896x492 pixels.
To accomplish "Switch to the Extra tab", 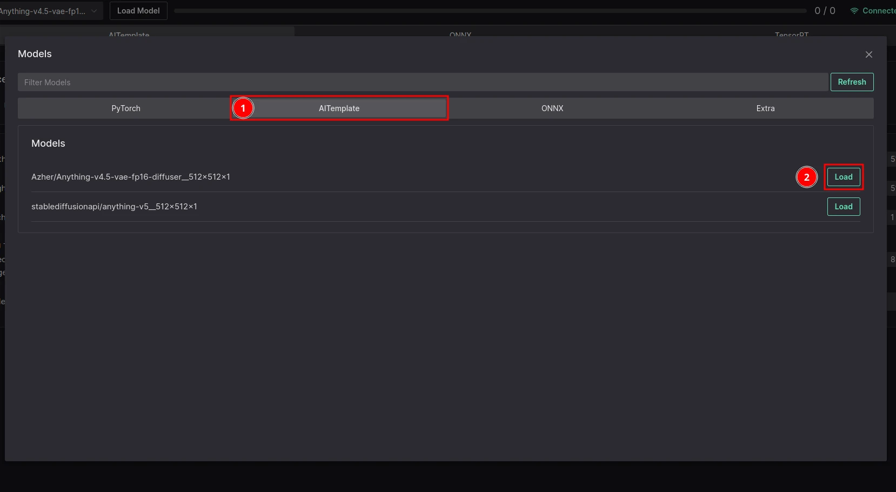I will click(x=765, y=108).
